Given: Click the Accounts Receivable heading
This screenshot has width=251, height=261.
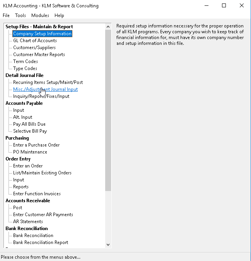Looking at the screenshot, I should tap(28, 201).
